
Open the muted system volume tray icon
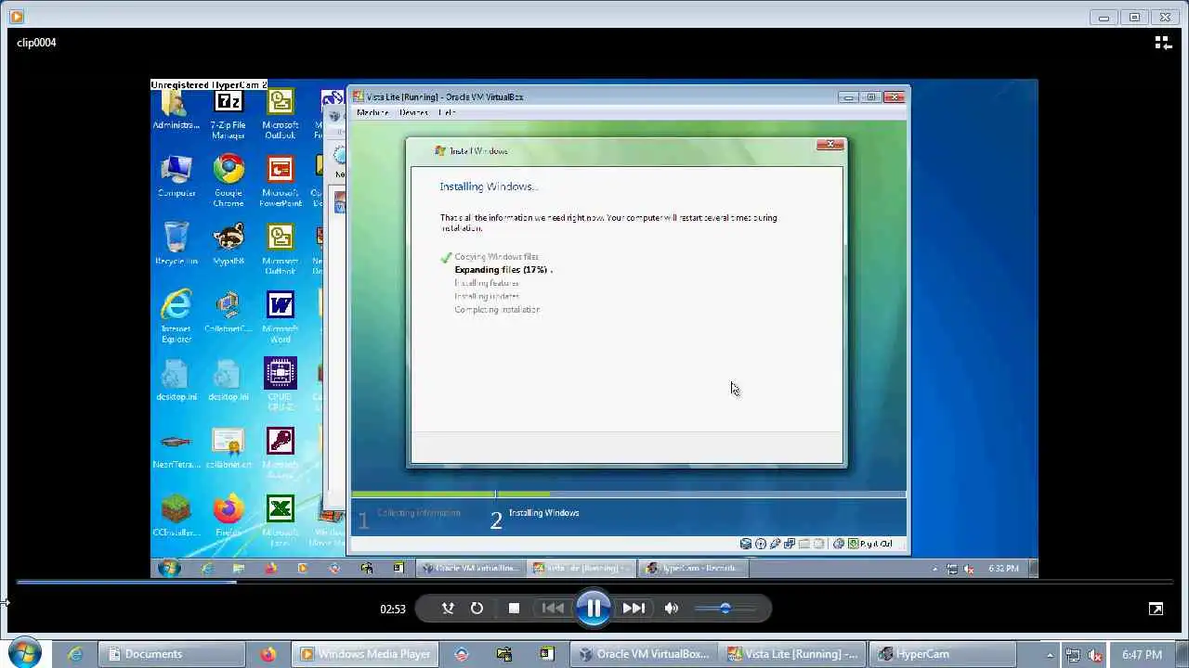(x=1096, y=655)
